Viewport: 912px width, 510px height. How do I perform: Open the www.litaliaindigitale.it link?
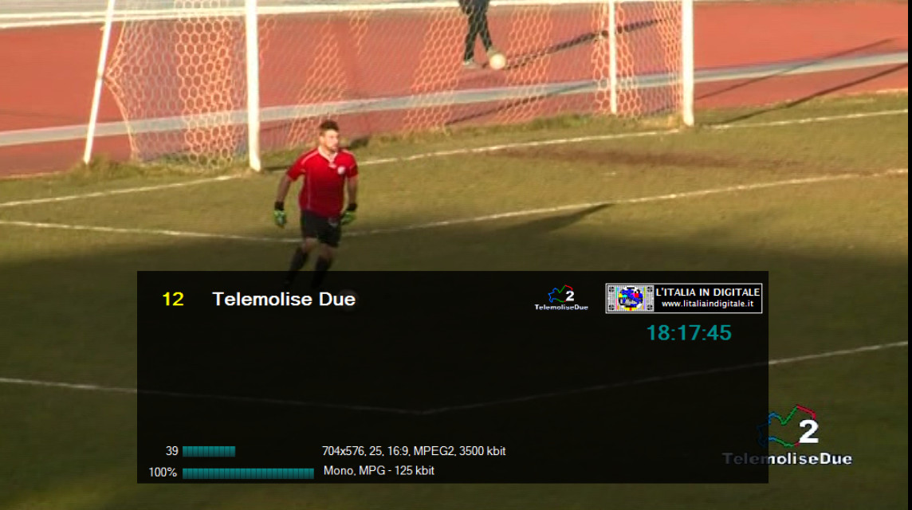point(707,304)
